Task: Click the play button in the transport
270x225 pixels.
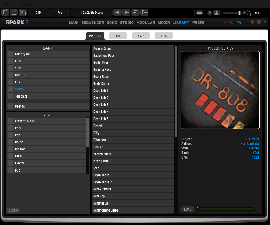Action: pos(265,22)
